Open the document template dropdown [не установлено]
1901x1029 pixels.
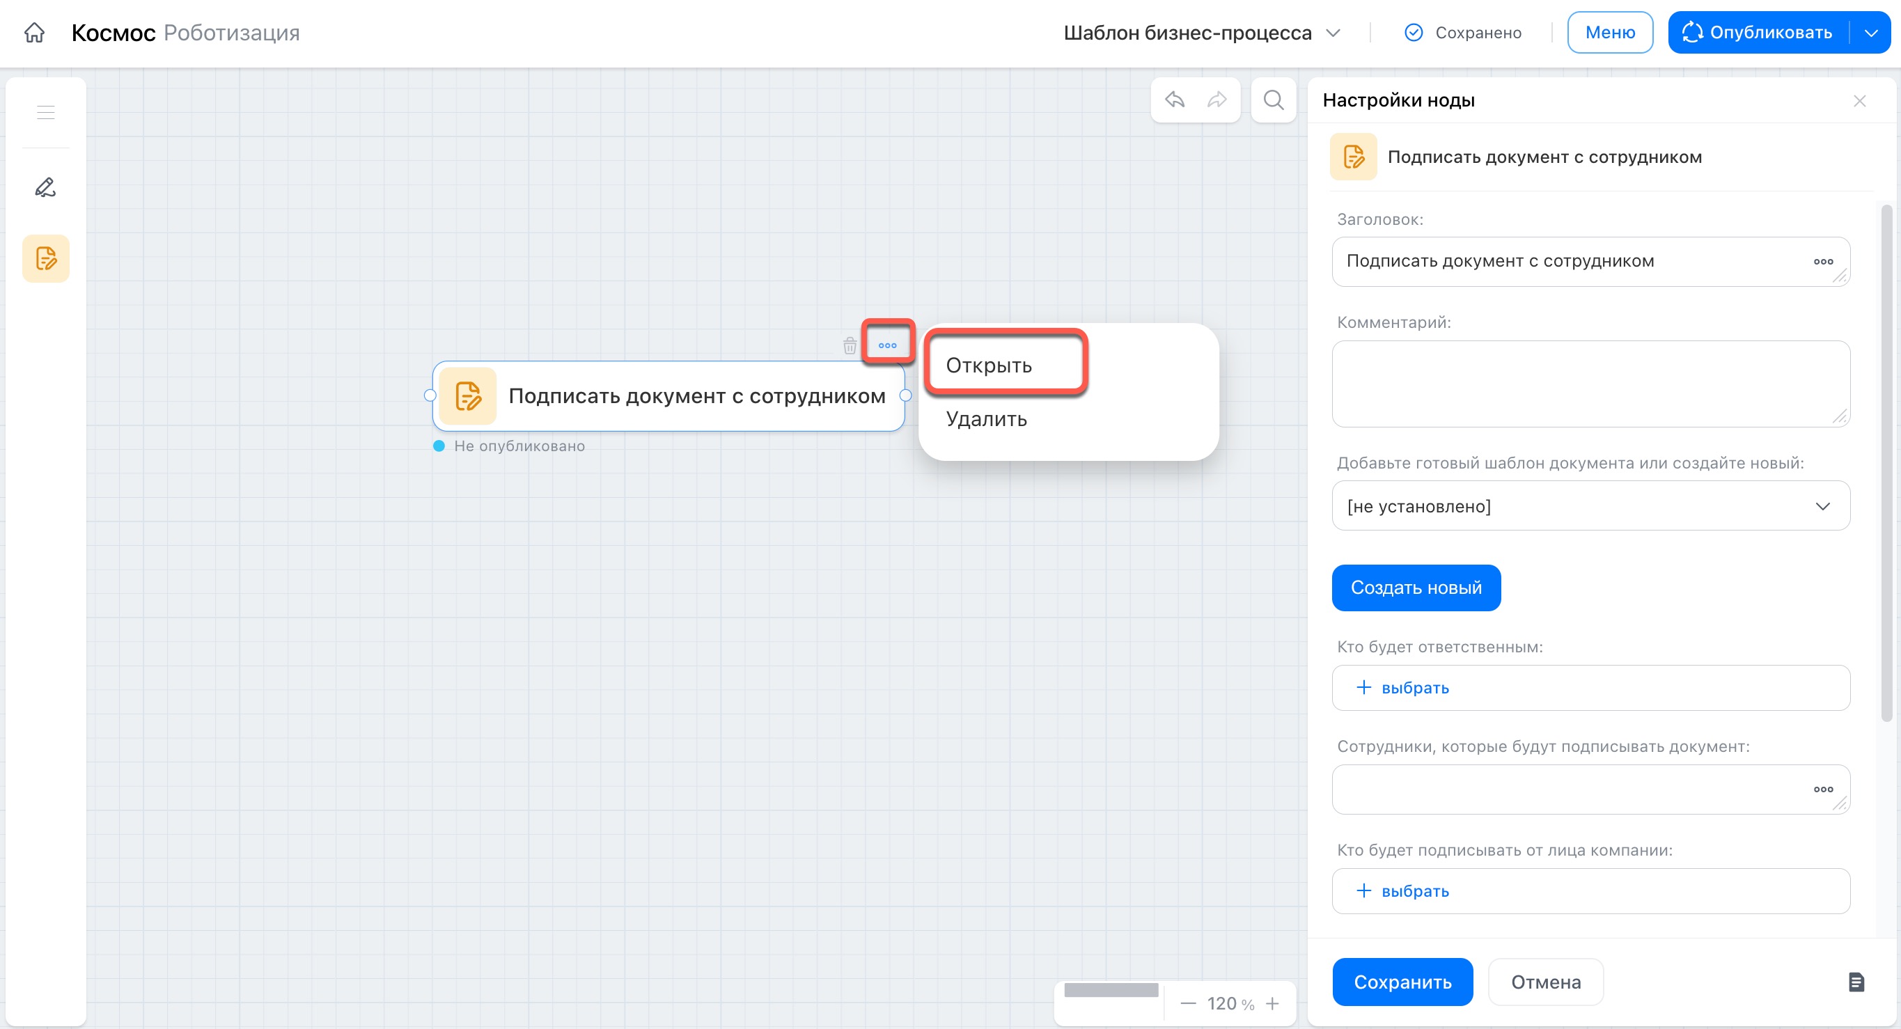1590,506
